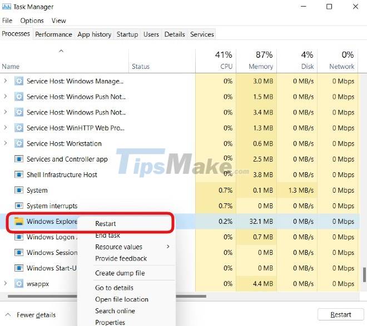Image resolution: width=367 pixels, height=326 pixels.
Task: Switch to the App history tab
Action: [94, 34]
